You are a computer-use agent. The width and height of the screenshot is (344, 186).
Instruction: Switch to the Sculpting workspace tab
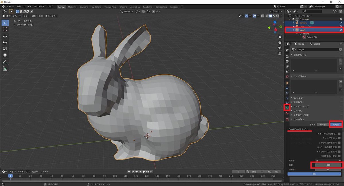coord(84,7)
